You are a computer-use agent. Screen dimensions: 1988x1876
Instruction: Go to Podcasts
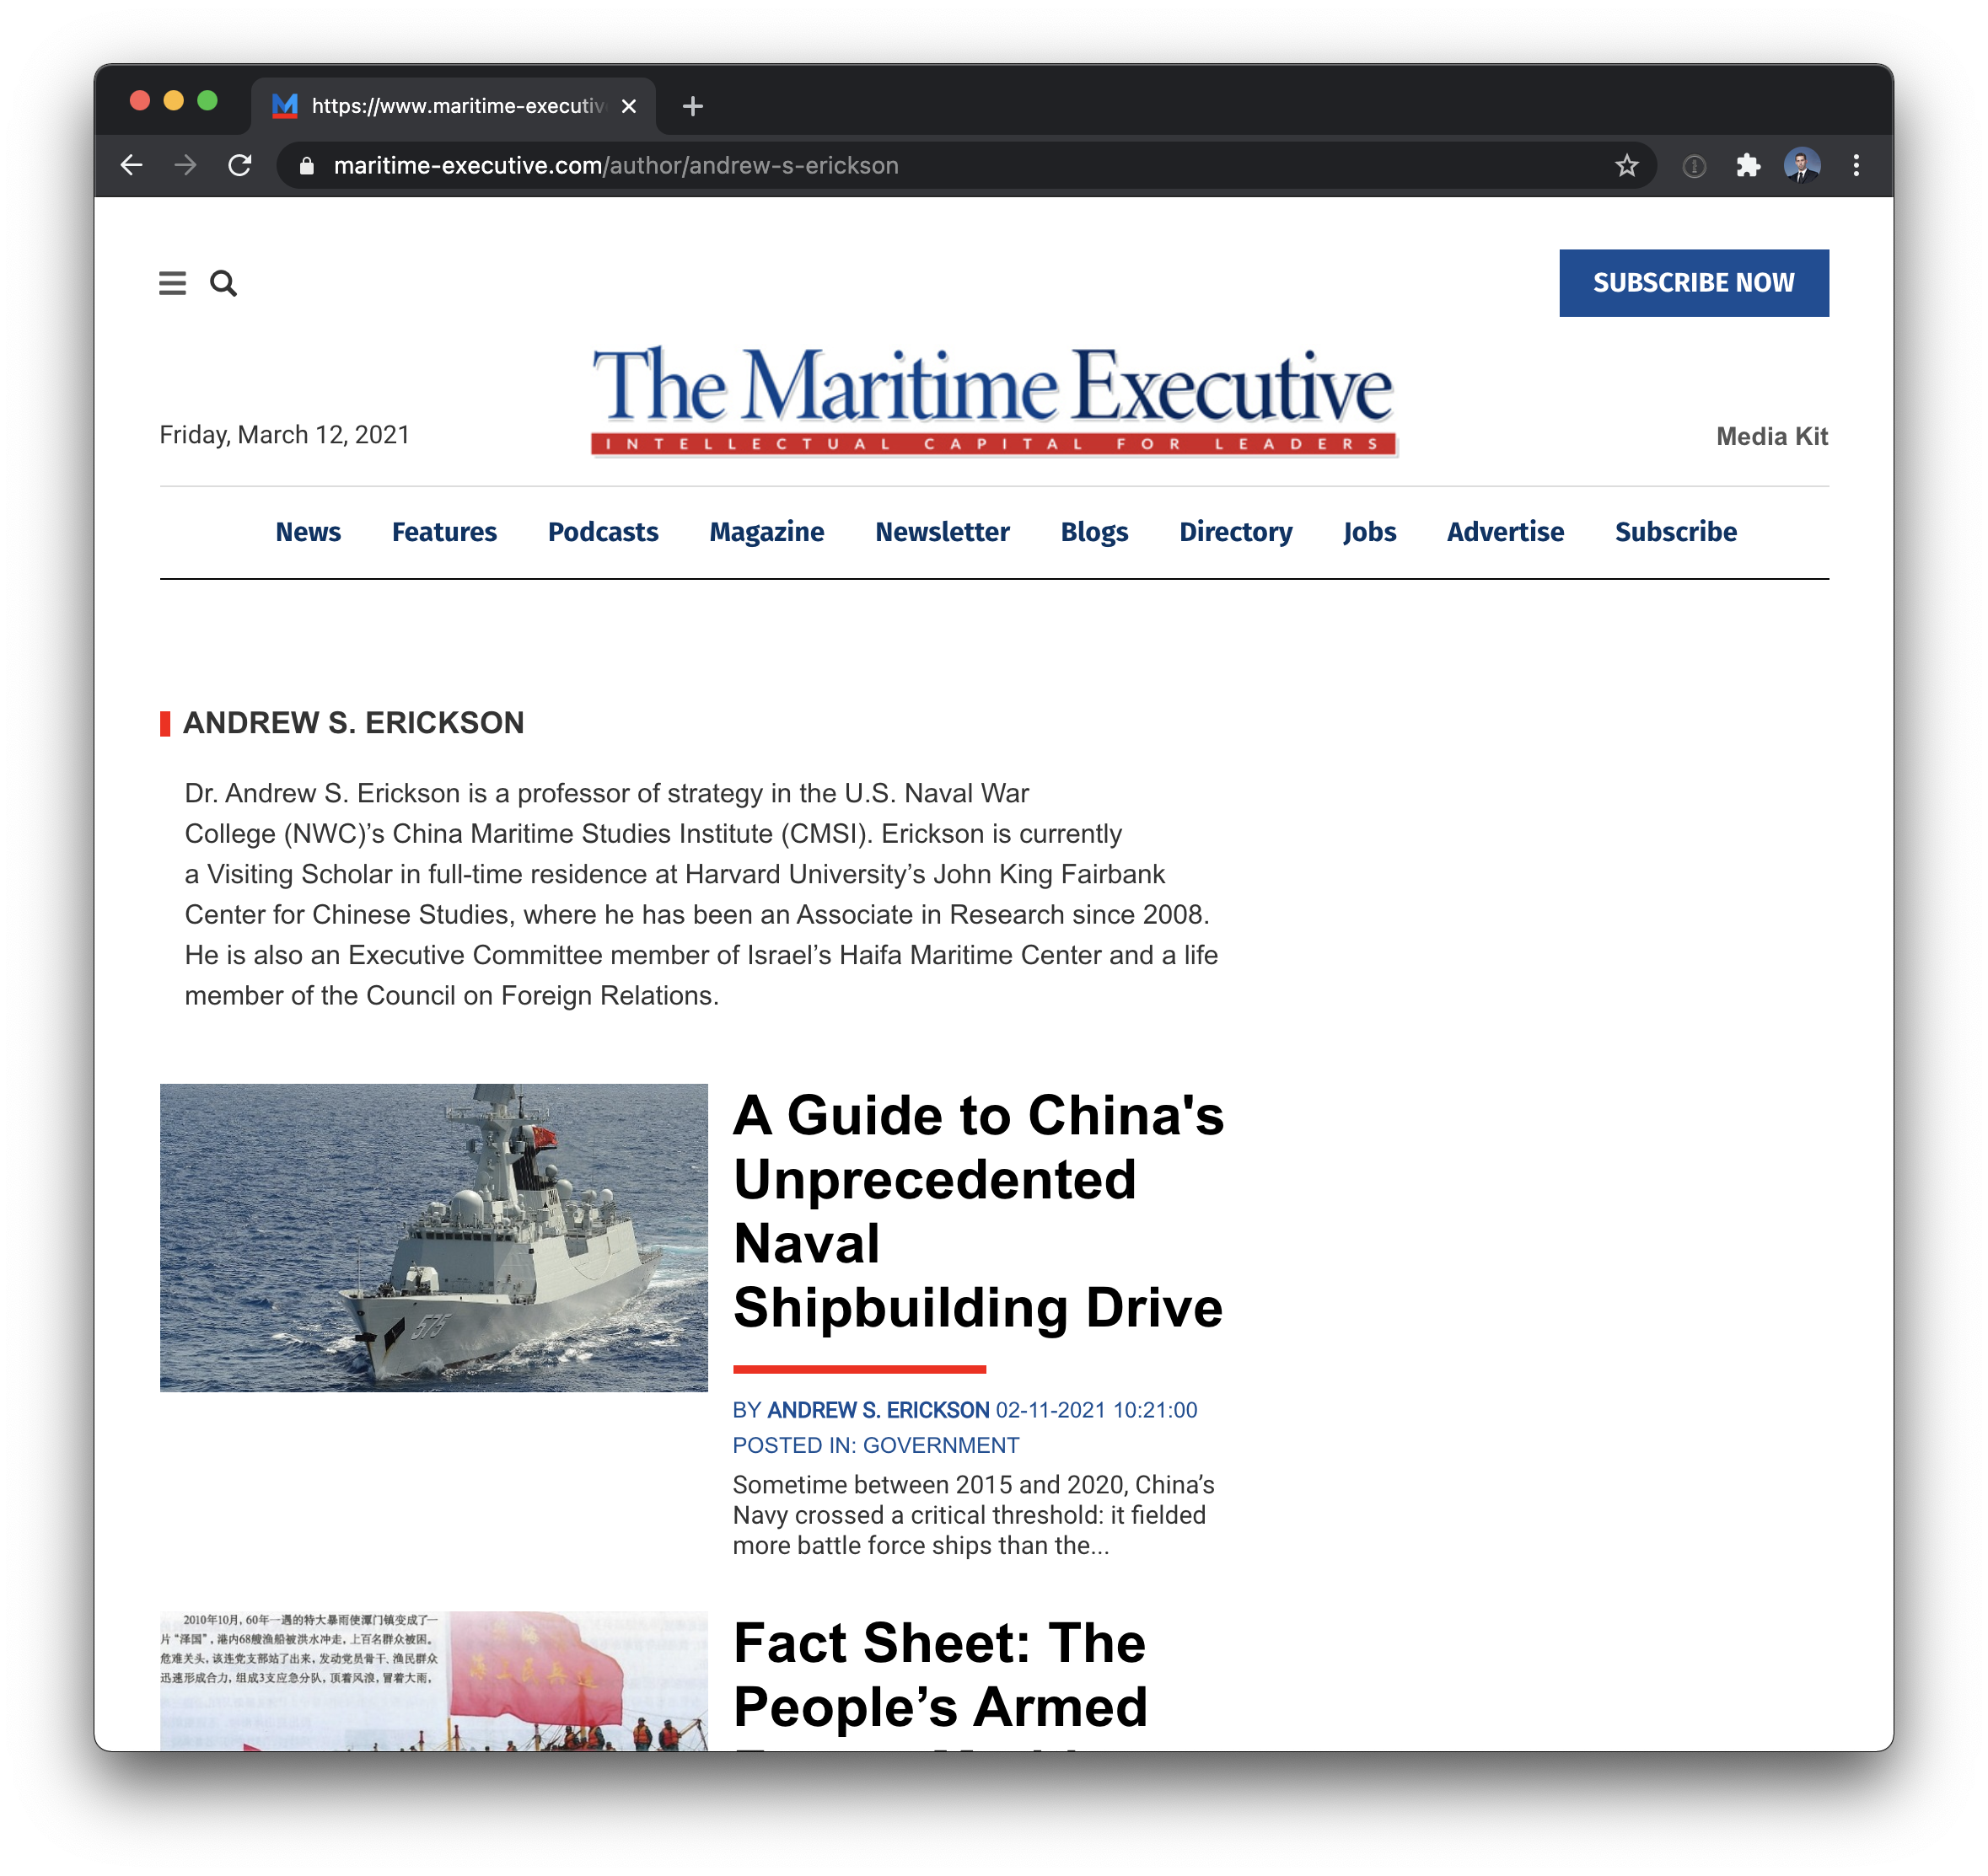[604, 532]
